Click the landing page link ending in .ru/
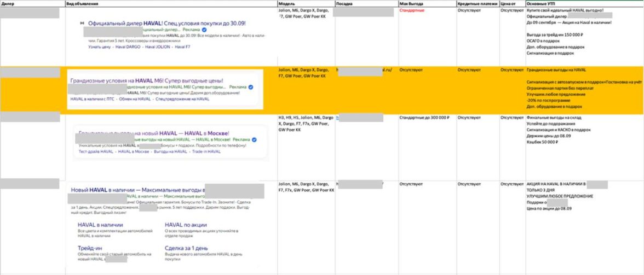The image size is (644, 275). pyautogui.click(x=364, y=69)
